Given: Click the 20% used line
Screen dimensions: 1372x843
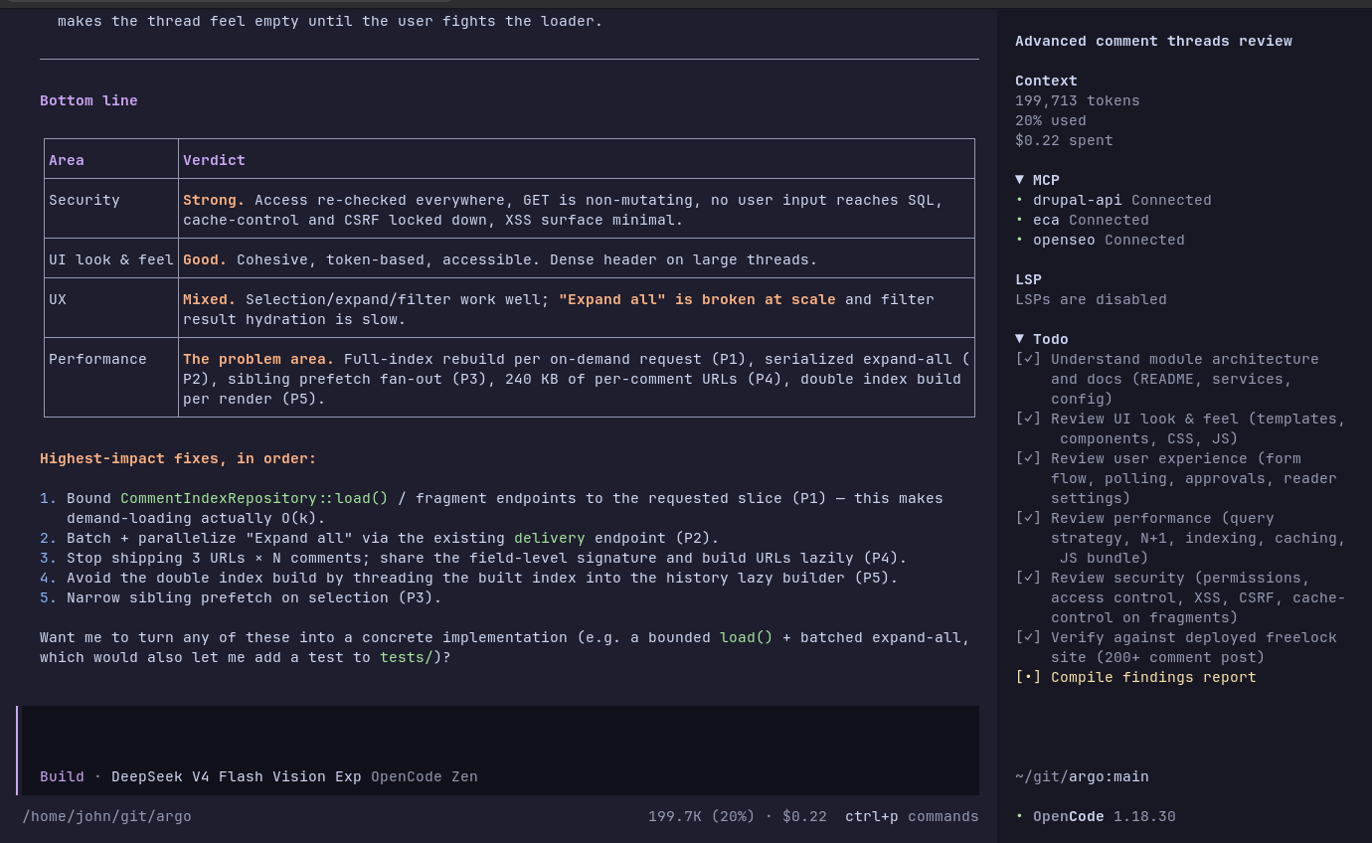Looking at the screenshot, I should 1051,120.
